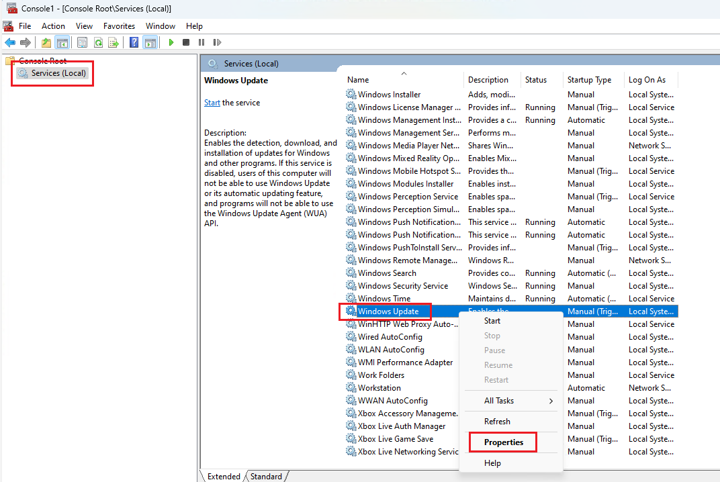Sort by the Description column header

pyautogui.click(x=492, y=79)
